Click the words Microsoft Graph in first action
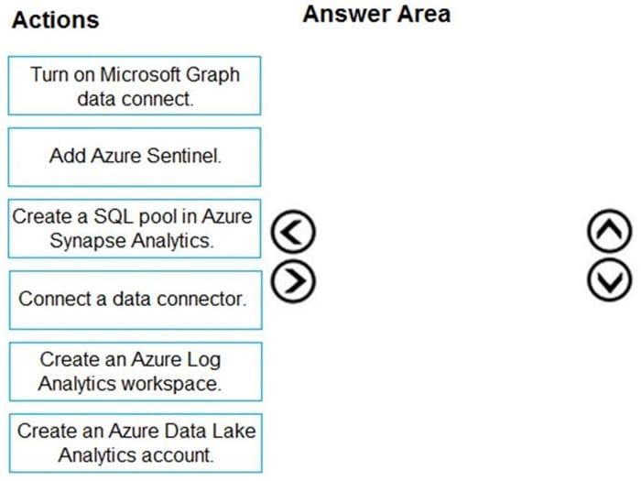The height and width of the screenshot is (481, 641). coord(170,75)
